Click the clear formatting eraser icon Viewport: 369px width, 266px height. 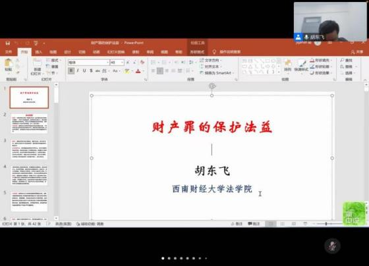coord(142,63)
